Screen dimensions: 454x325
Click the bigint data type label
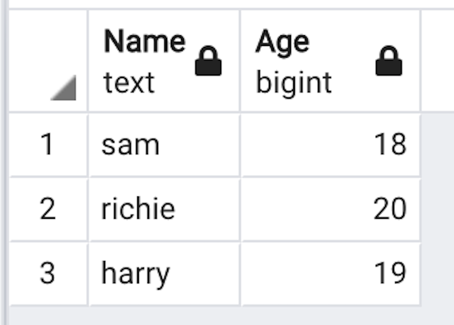(293, 83)
